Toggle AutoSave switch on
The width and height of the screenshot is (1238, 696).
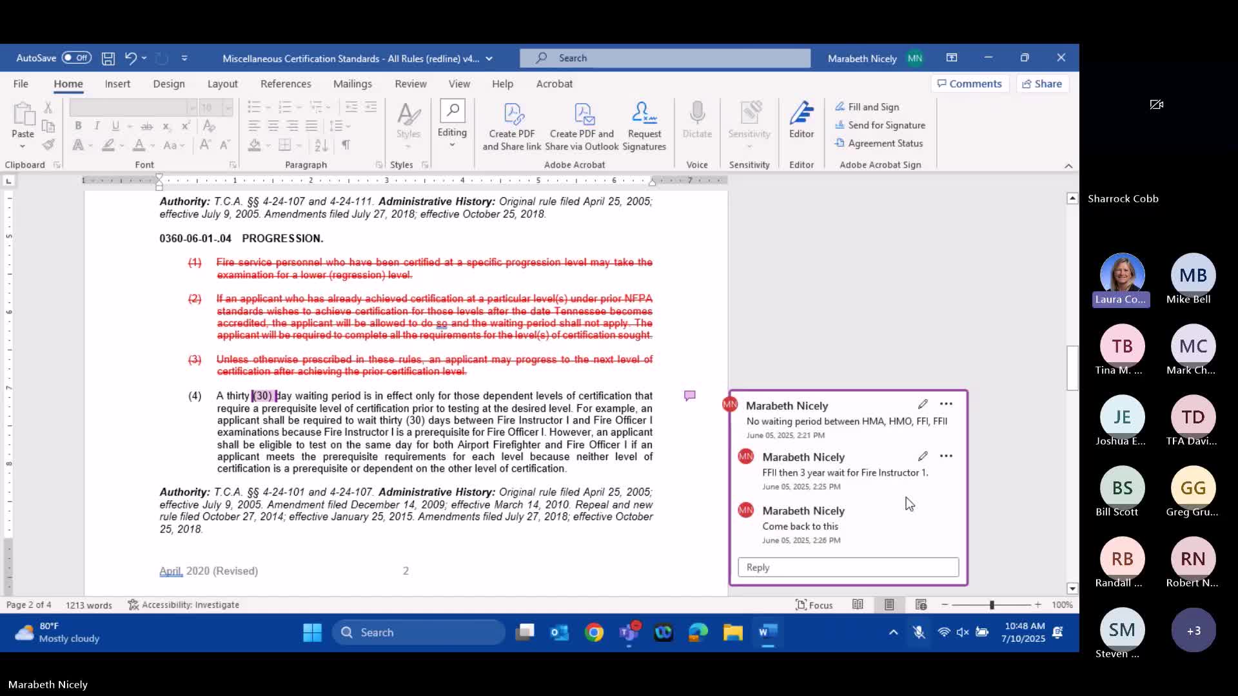point(77,58)
